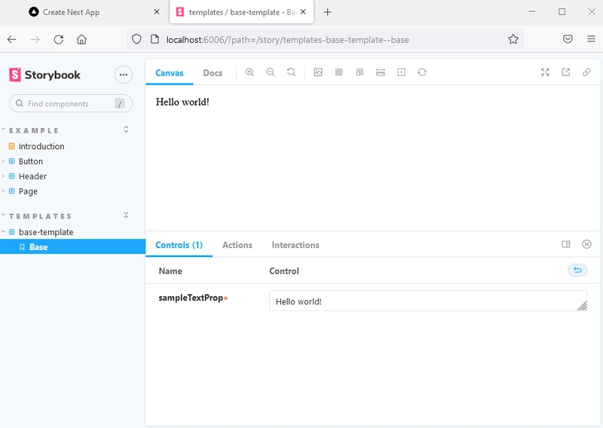The image size is (603, 428).
Task: Collapse the TEMPLATES section header
Action: coord(41,216)
